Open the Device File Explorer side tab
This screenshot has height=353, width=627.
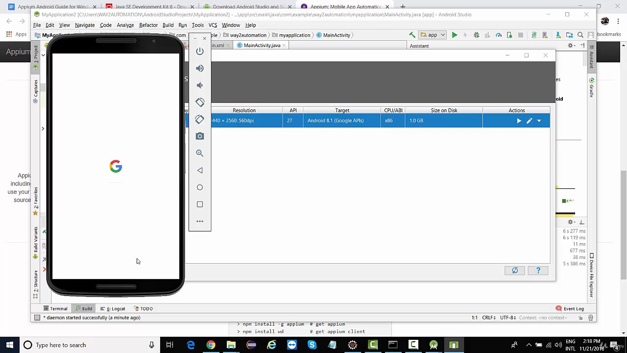click(x=592, y=275)
